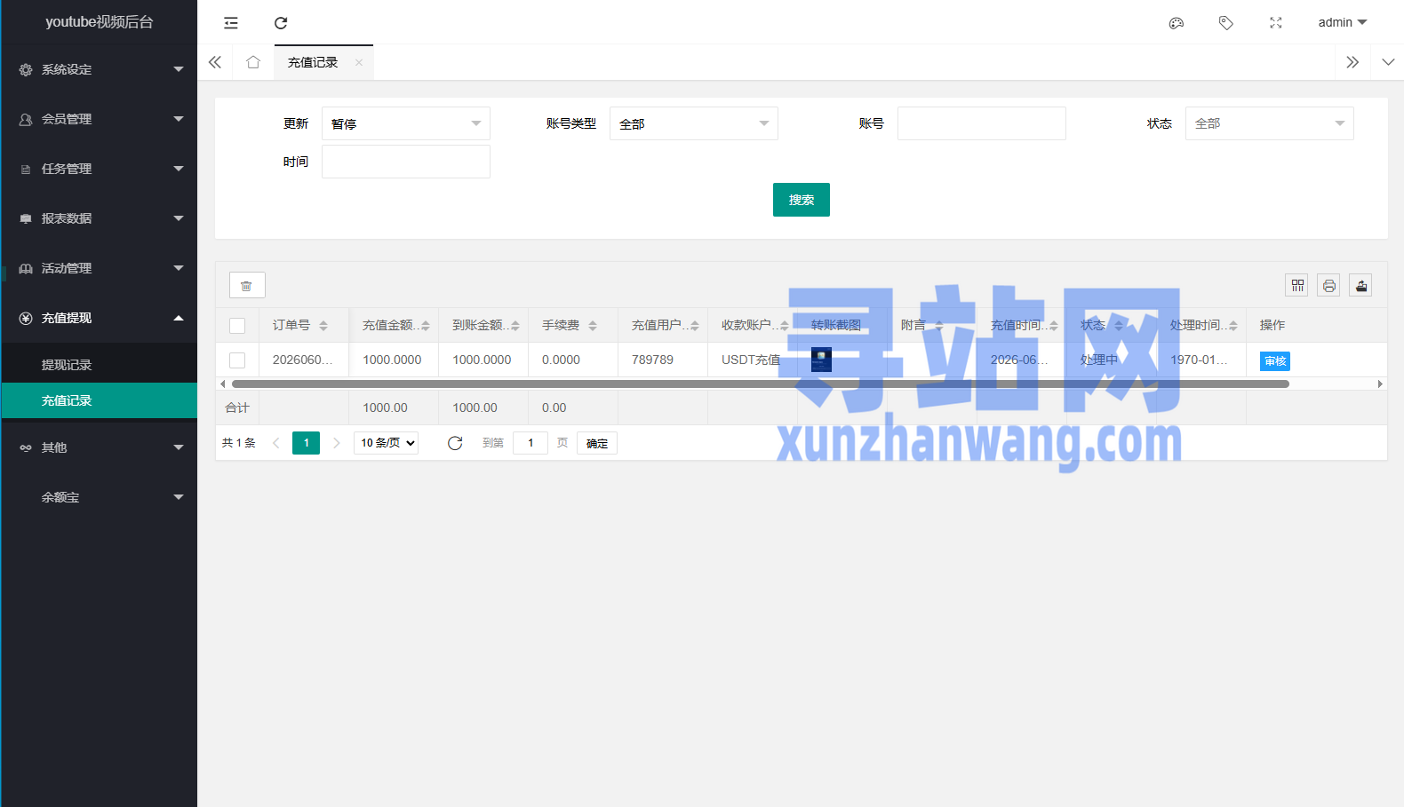The width and height of the screenshot is (1404, 807).
Task: Enter fullscreen mode icon
Action: 1276,23
